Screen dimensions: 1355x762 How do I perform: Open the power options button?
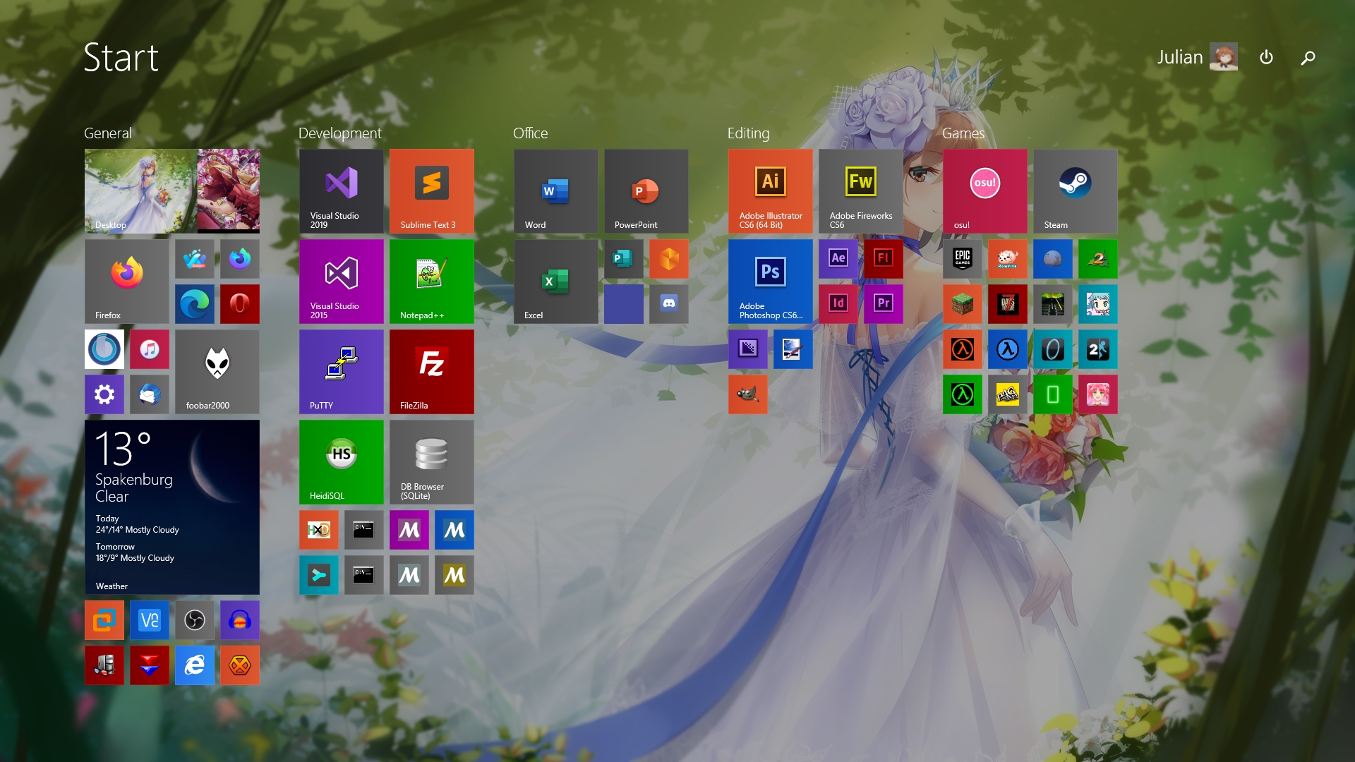tap(1266, 57)
